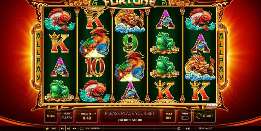Viewport: 261px width, 131px height.
Task: Switch the ALLPAY mode button
Action: tap(67, 116)
